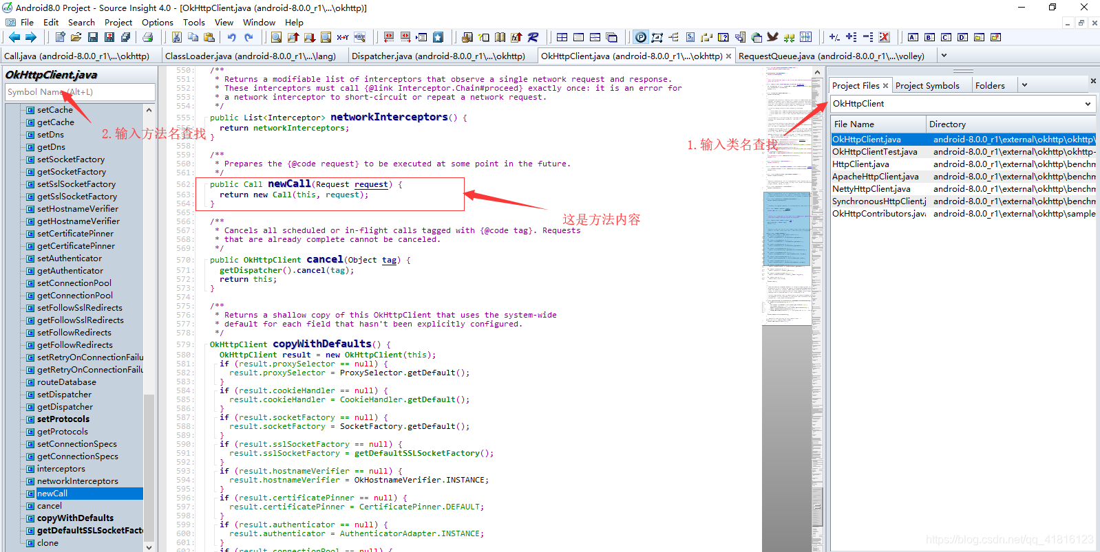The width and height of the screenshot is (1100, 552).
Task: Click the books lookup references icon
Action: (500, 37)
